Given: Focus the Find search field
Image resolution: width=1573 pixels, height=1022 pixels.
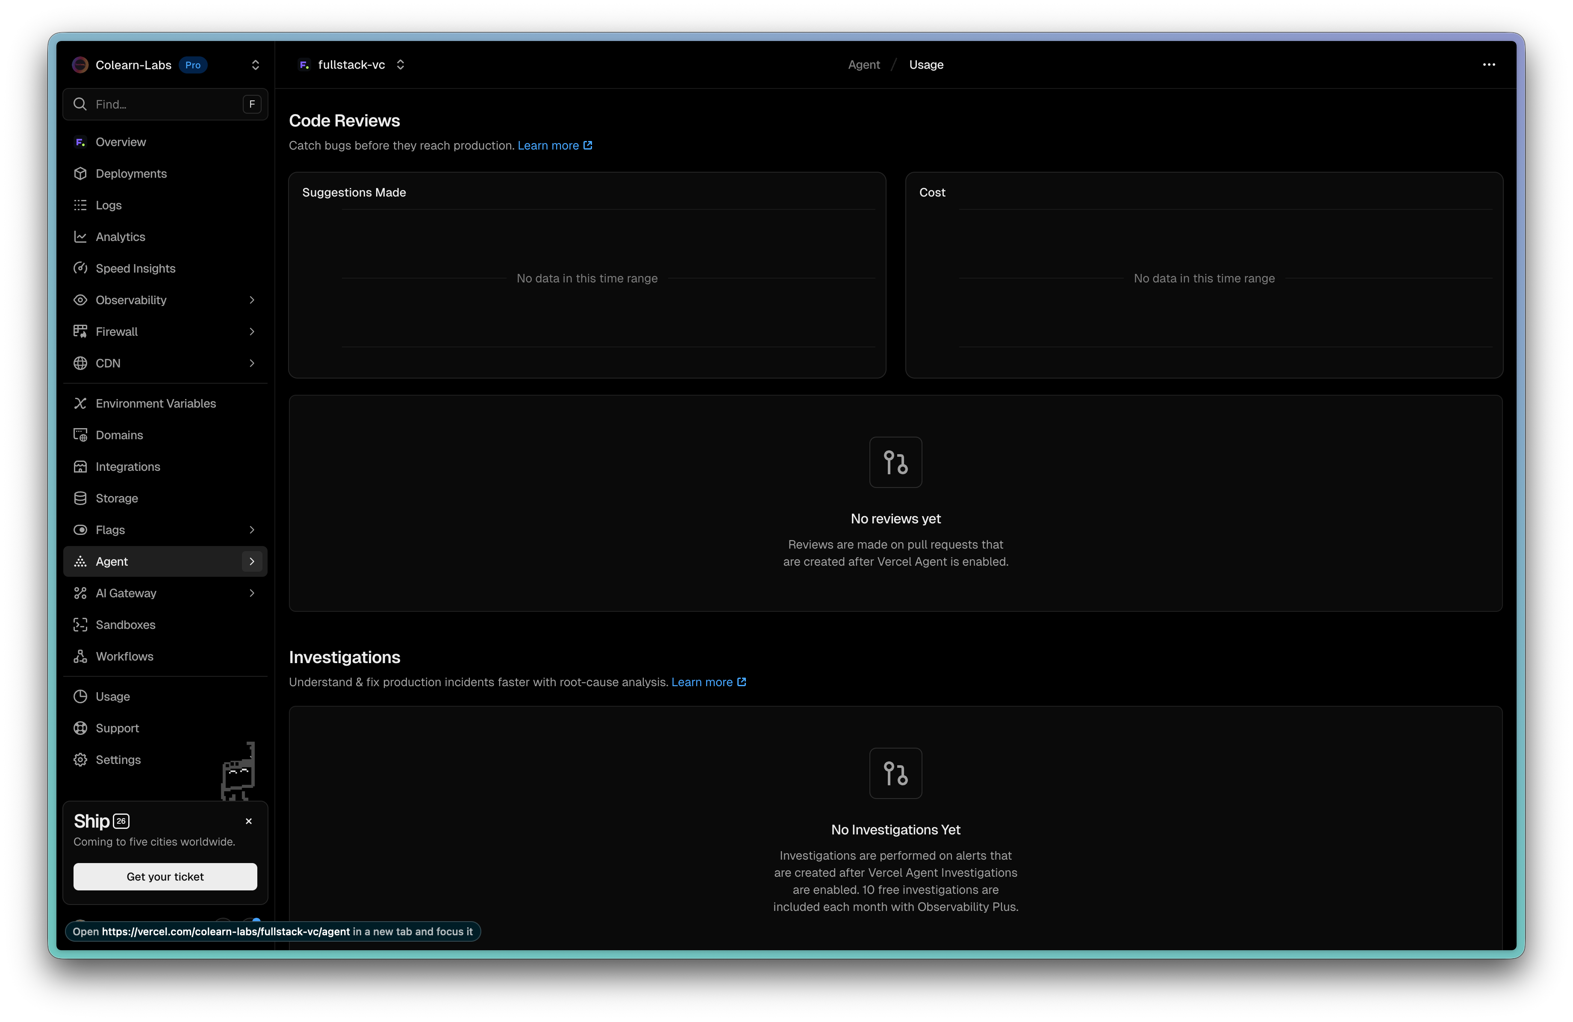Looking at the screenshot, I should click(165, 104).
